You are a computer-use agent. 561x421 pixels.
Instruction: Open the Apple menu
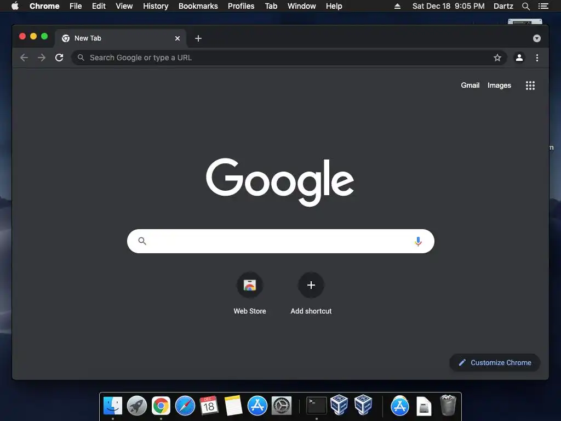[x=15, y=5]
